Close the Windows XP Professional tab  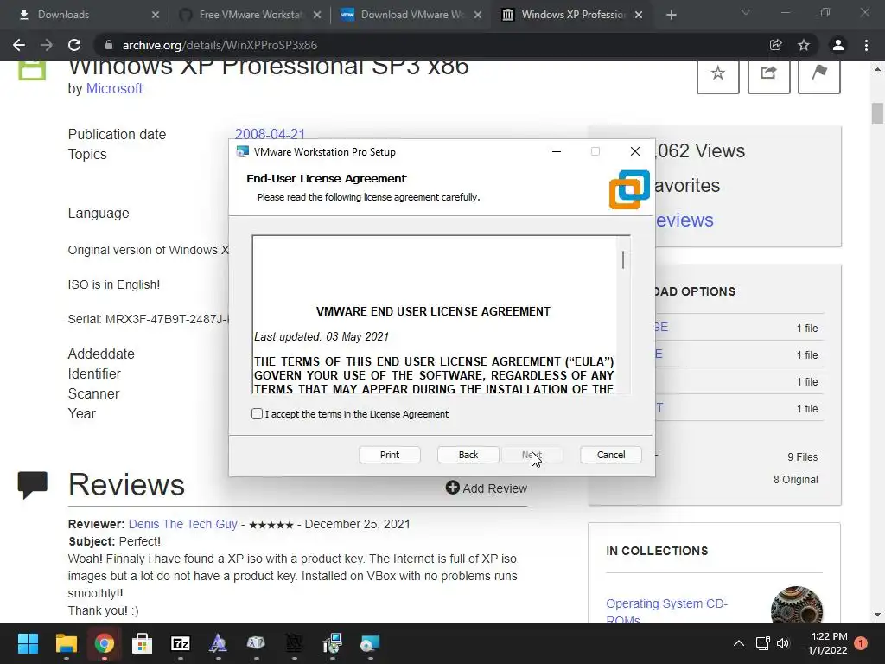coord(639,15)
